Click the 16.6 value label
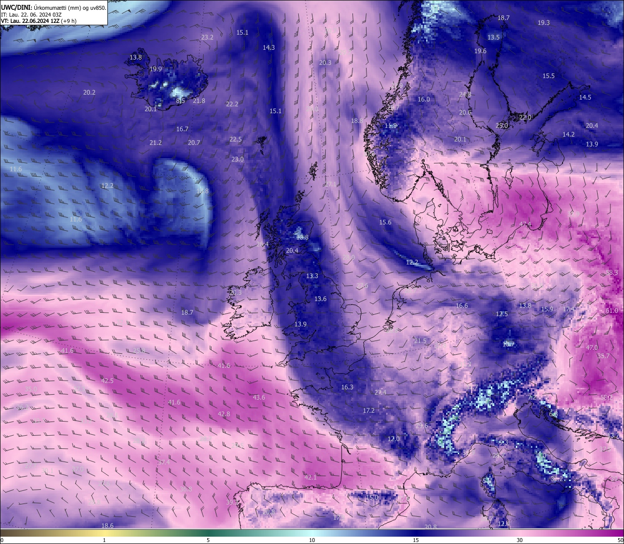Screen dimensions: 624x544 (462, 306)
